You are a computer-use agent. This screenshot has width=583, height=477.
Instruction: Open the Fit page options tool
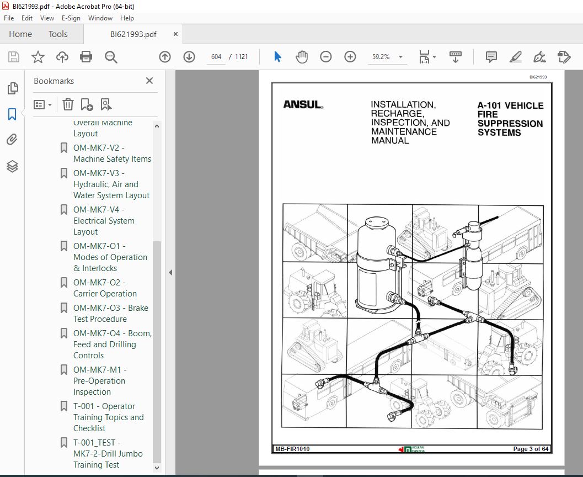pyautogui.click(x=424, y=57)
